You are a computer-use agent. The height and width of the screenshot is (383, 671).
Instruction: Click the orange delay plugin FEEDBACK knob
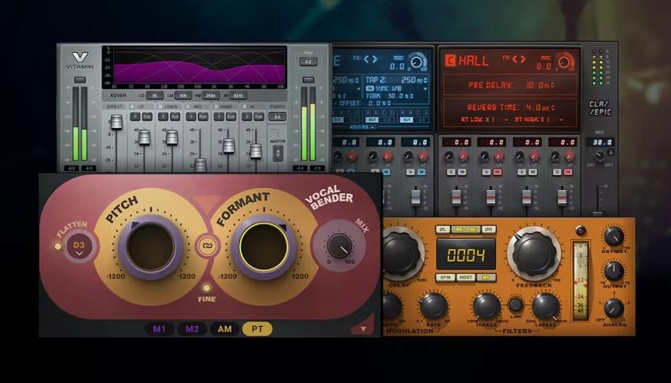[534, 254]
